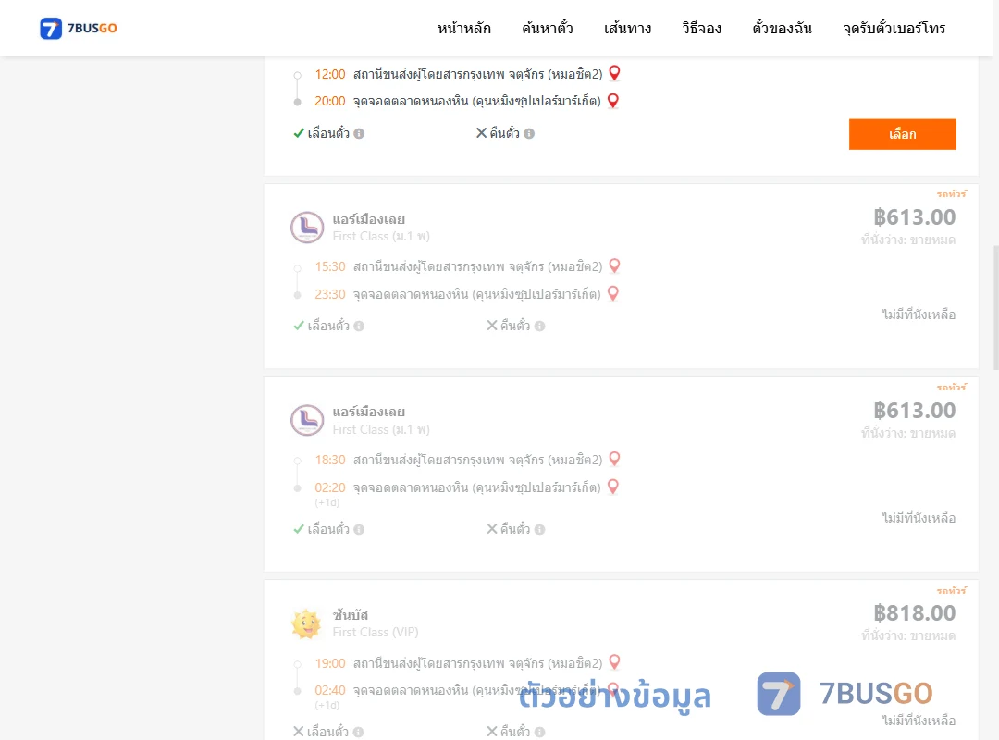
Task: Show info icon beside เลื่อนตั๋ว in 18:30 trip
Action: [359, 530]
